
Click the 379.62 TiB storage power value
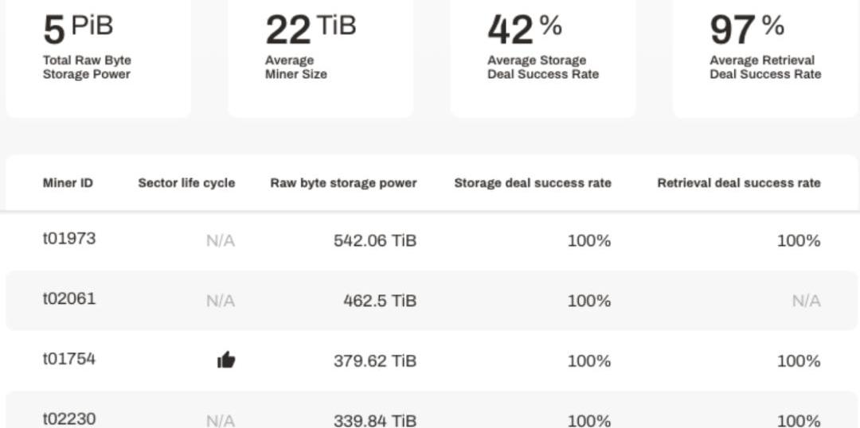coord(374,361)
